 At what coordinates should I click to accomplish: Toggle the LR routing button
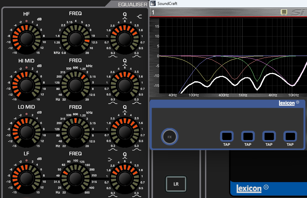coord(176,184)
